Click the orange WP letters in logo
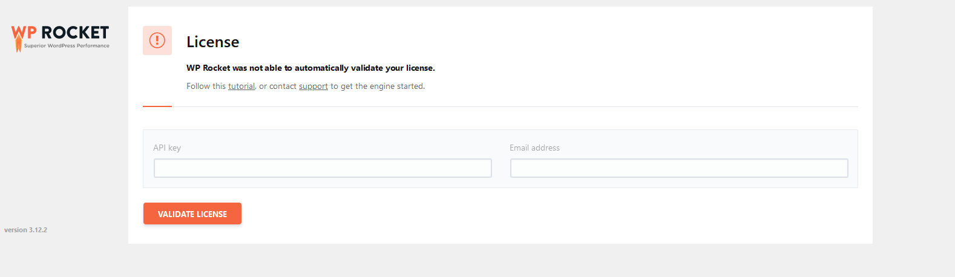 tap(24, 32)
